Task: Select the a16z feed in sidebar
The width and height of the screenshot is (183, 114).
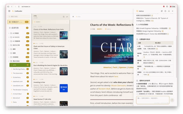Action: click(x=20, y=65)
